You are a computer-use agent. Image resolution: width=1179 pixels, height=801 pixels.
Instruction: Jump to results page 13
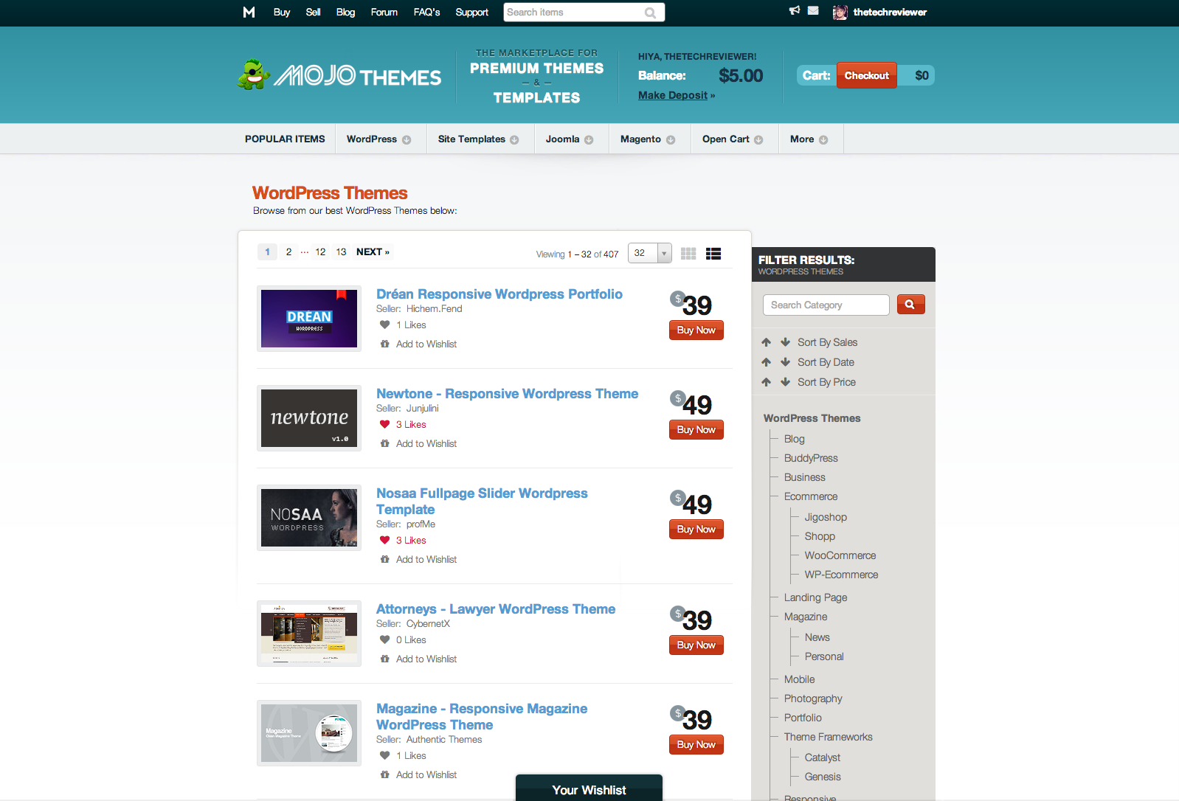click(x=341, y=252)
